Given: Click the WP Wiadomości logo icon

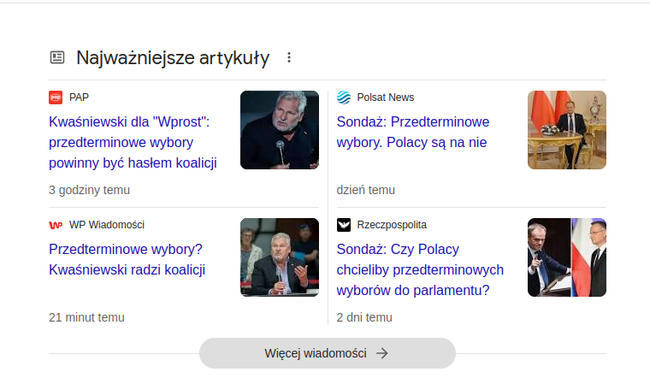Looking at the screenshot, I should [x=56, y=225].
